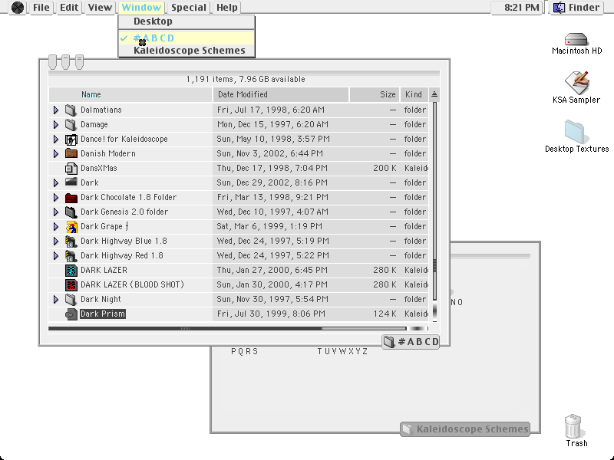Expand the Dalmatians folder
Screen dimensions: 614x460
coord(55,110)
